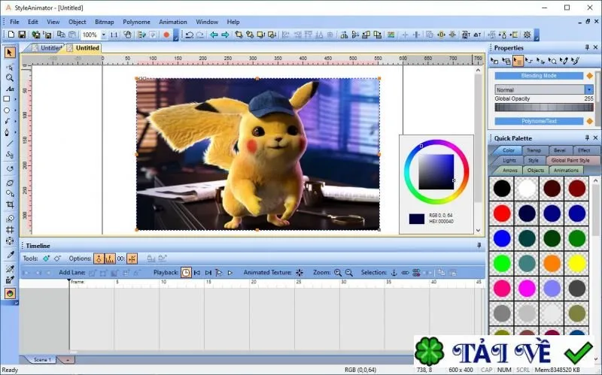Viewport: 602px width, 375px height.
Task: Toggle the first highlighted timeline Options button
Action: tap(99, 259)
